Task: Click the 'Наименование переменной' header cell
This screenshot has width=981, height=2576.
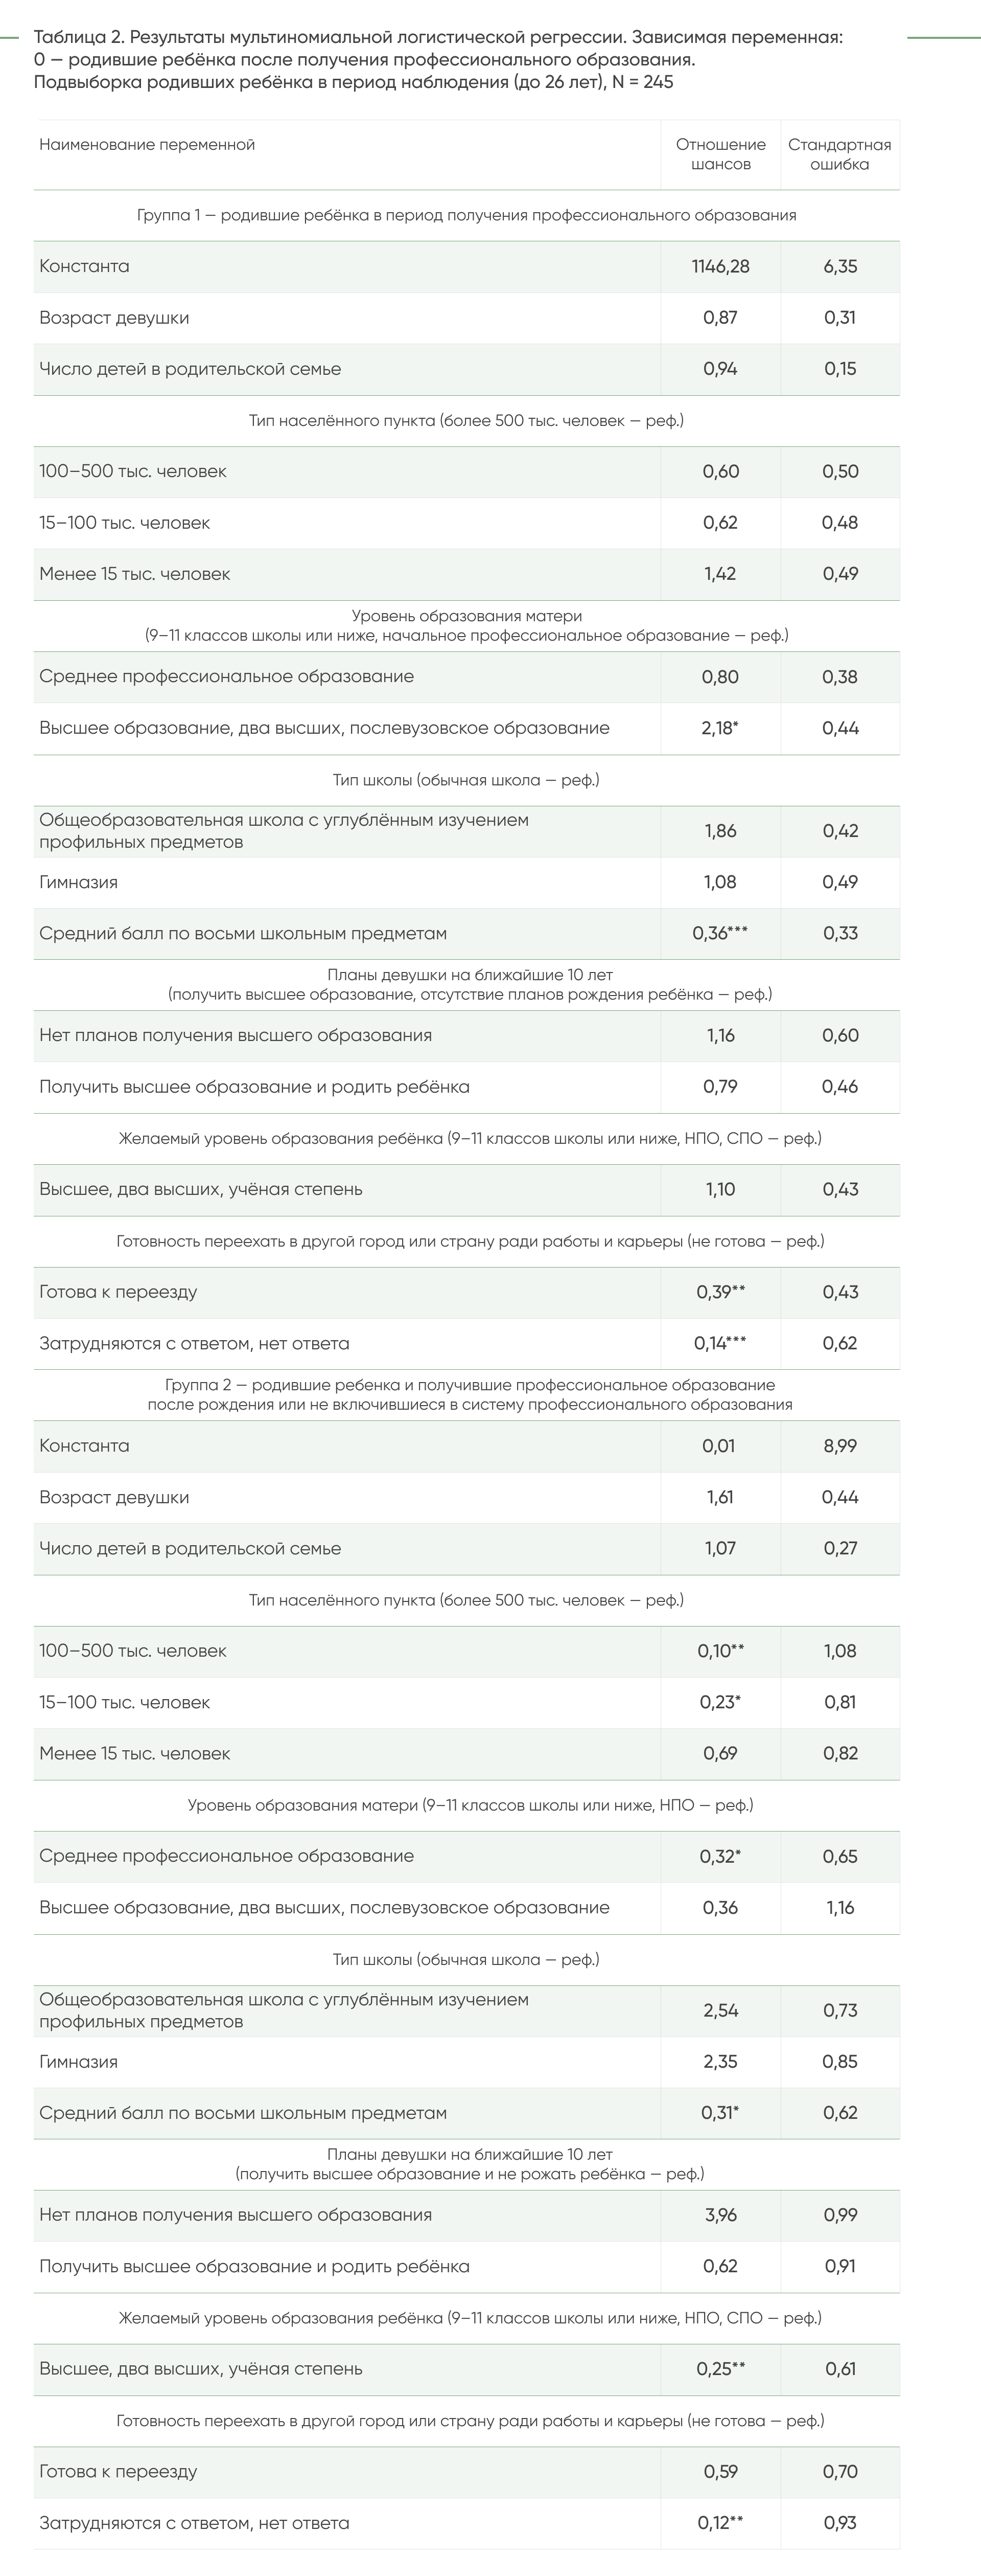Action: [147, 145]
